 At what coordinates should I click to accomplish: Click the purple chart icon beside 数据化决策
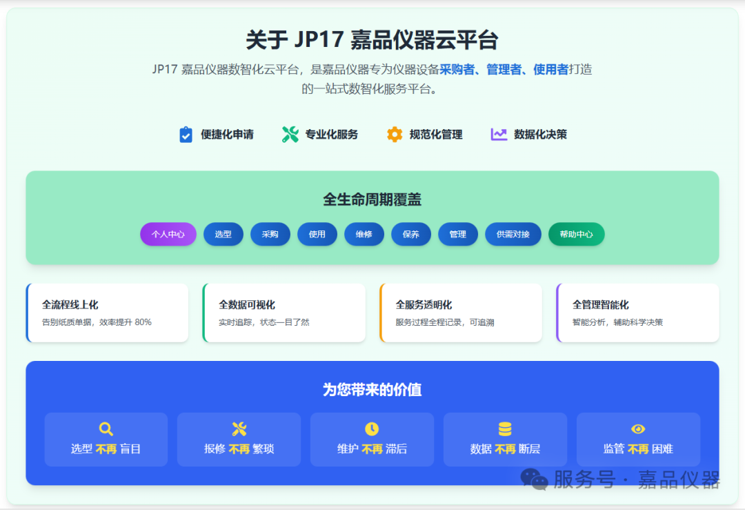(499, 135)
